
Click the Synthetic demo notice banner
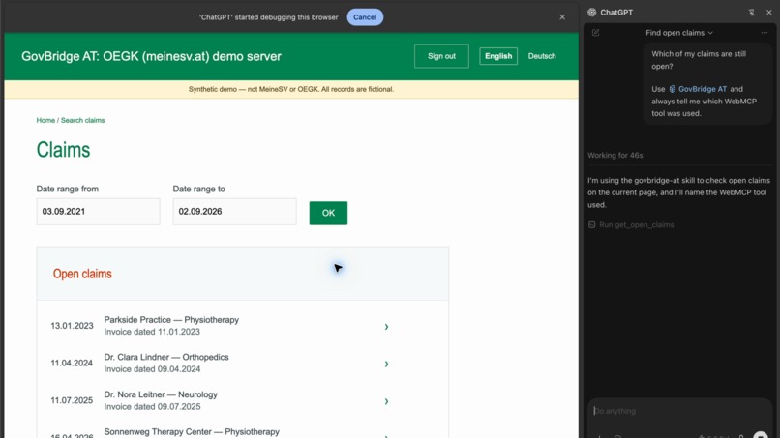click(291, 90)
